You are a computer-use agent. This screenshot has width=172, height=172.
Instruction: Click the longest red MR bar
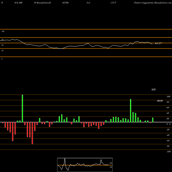pos(32,133)
